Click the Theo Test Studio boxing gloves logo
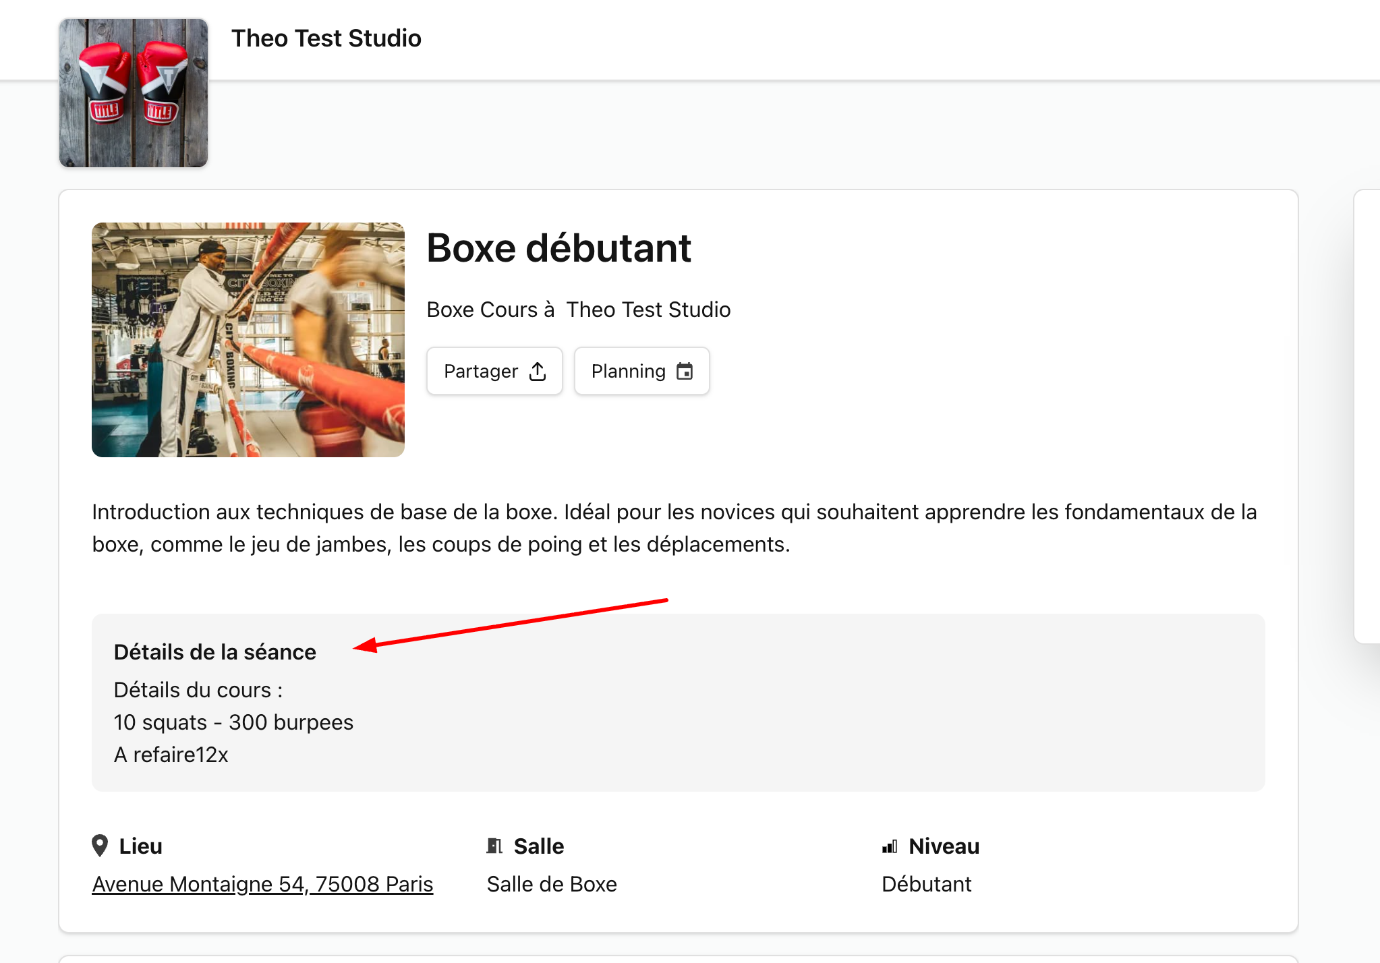The height and width of the screenshot is (963, 1380). point(134,92)
